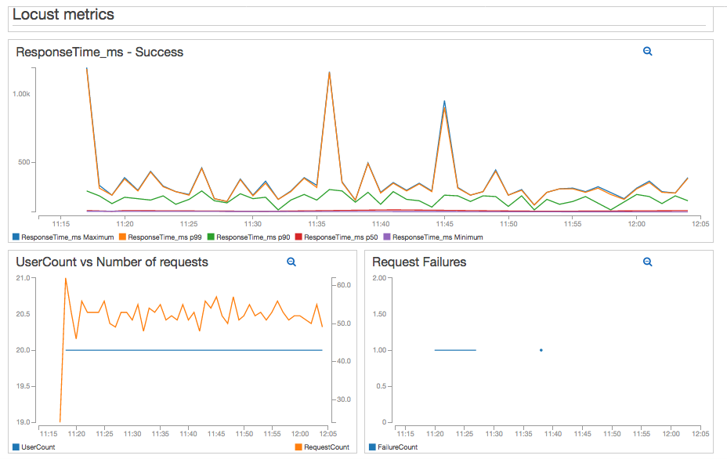Click the response time spike at 11:45

point(444,103)
